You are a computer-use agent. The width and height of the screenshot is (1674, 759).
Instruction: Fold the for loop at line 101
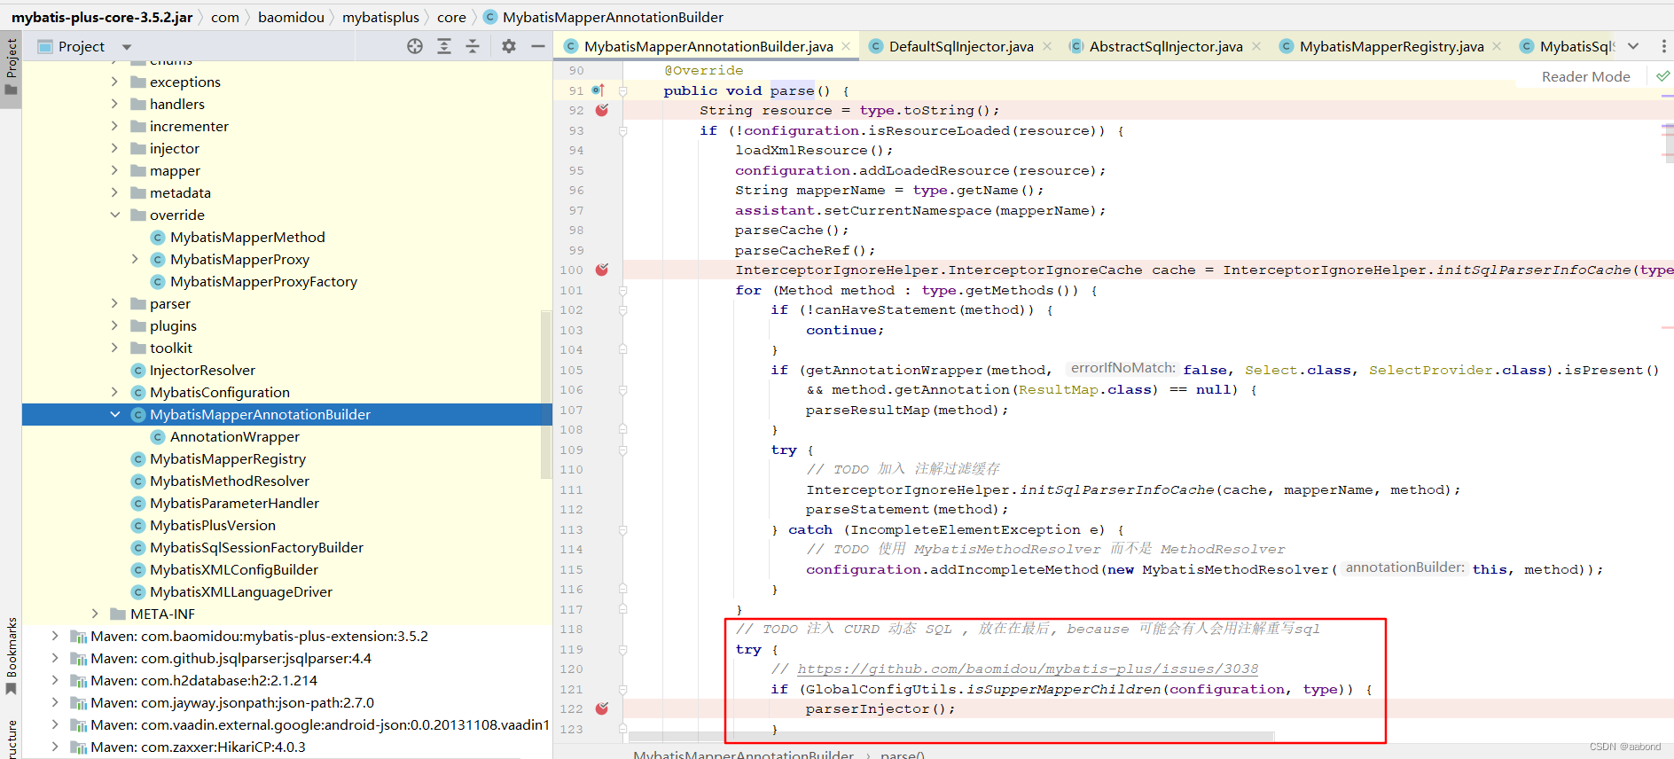tap(623, 290)
